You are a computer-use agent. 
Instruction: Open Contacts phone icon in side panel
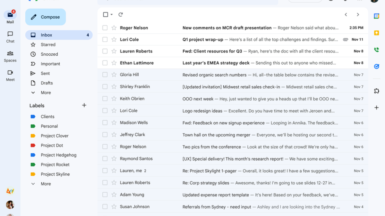(377, 50)
